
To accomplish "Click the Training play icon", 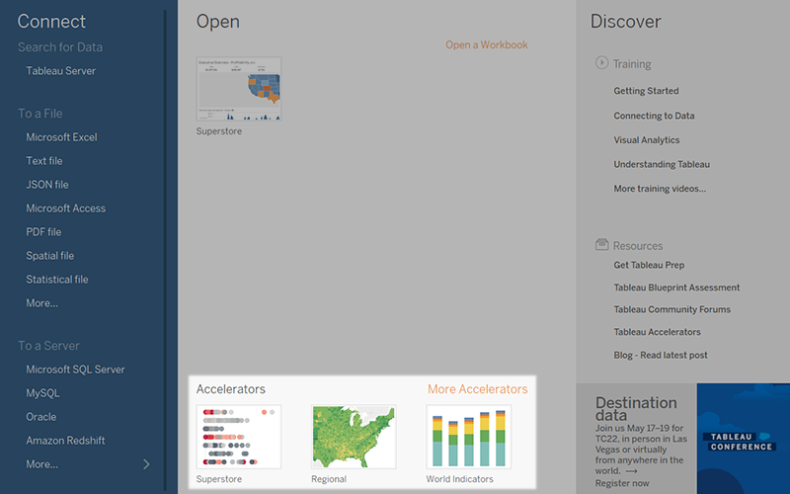I will point(601,63).
